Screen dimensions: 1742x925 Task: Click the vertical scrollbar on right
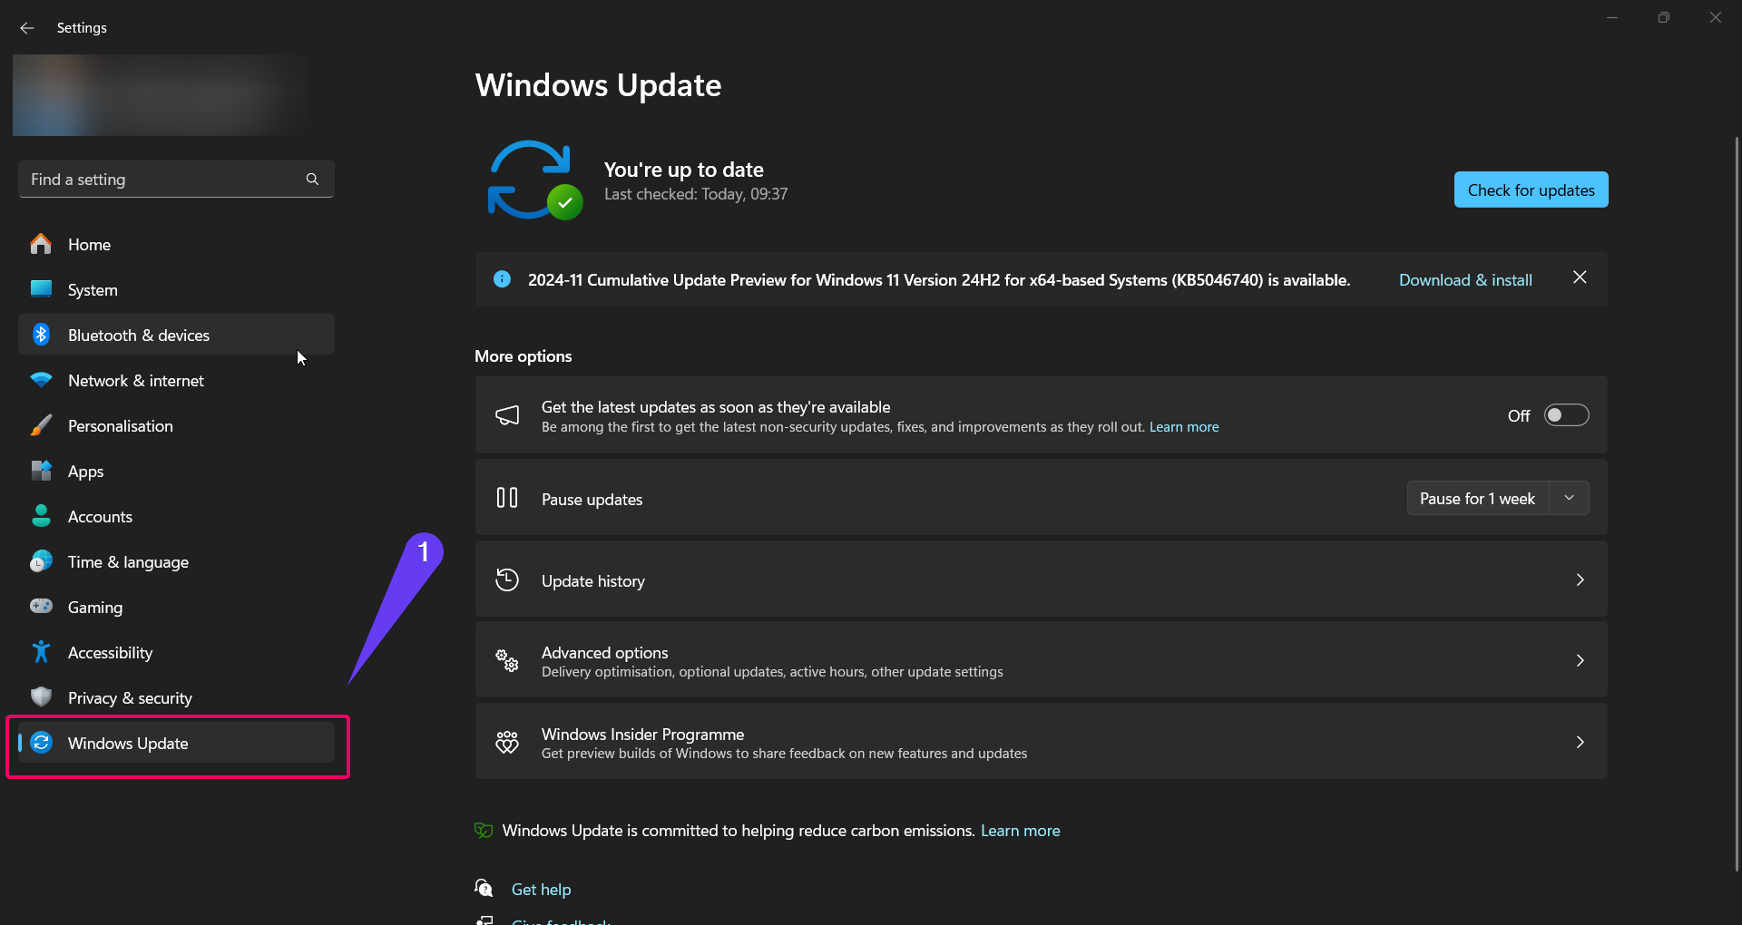(1737, 503)
